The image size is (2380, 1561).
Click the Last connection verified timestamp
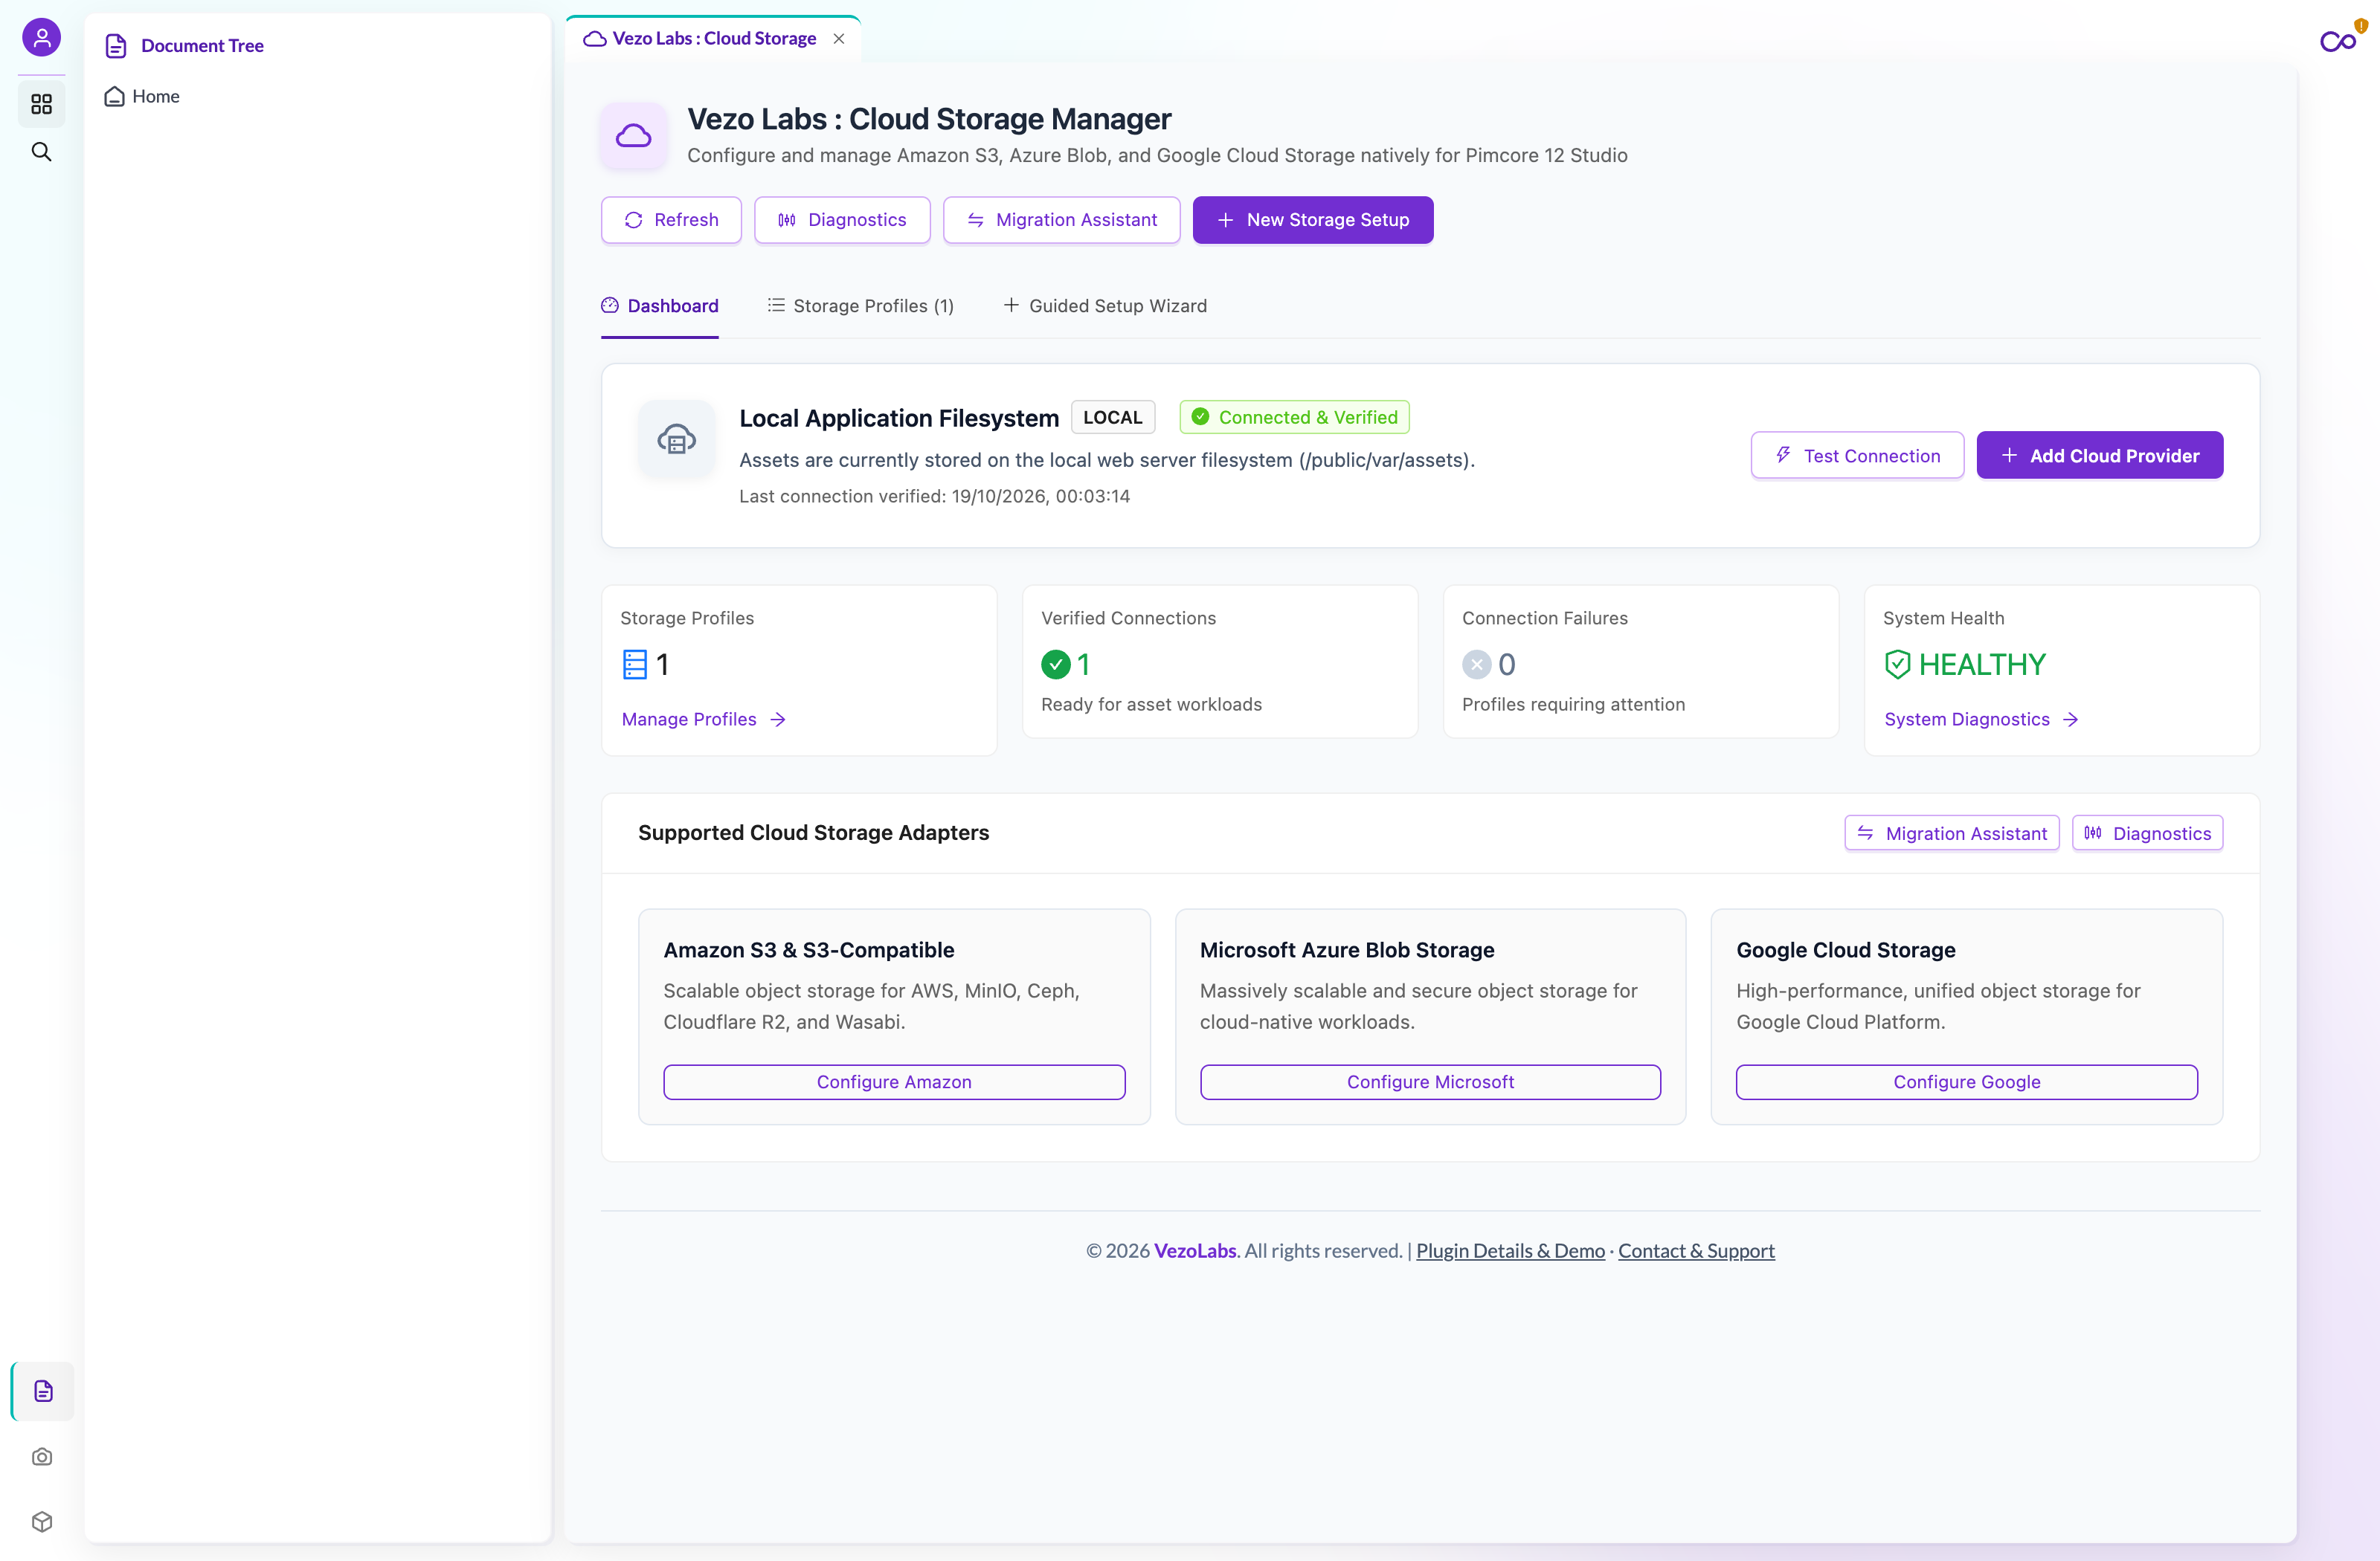(x=934, y=497)
